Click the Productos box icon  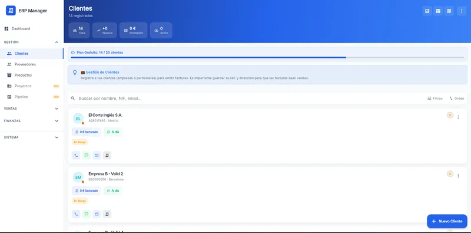(9, 76)
